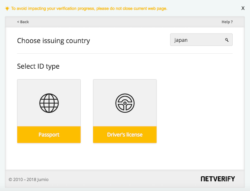Click the left arrow chevron beside Back

[x=18, y=22]
